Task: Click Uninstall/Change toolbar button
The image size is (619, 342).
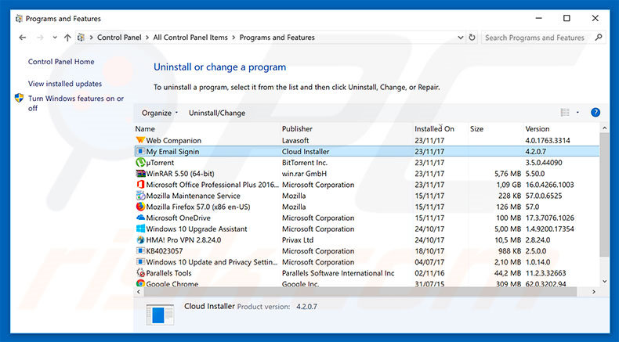Action: pos(217,113)
